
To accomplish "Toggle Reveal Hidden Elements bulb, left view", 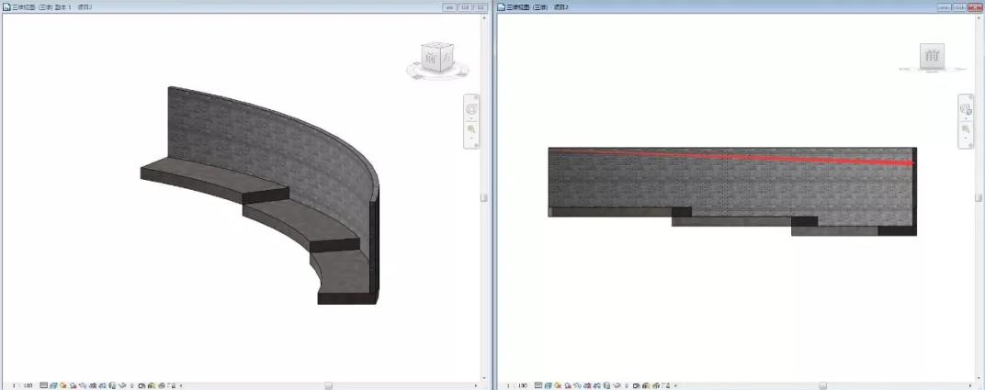I will [x=132, y=385].
